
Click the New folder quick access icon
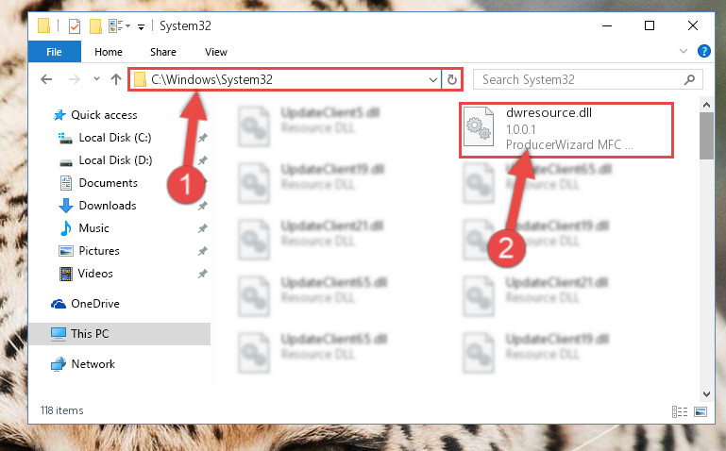pyautogui.click(x=95, y=25)
